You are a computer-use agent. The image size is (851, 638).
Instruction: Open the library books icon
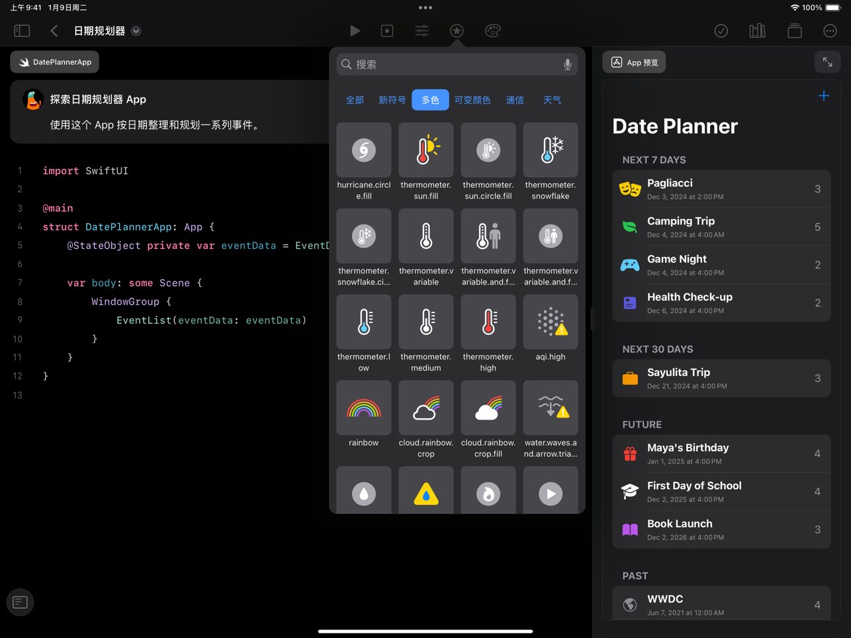[758, 30]
